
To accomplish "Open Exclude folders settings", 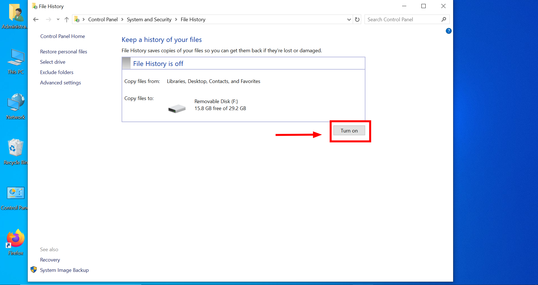I will pos(57,72).
